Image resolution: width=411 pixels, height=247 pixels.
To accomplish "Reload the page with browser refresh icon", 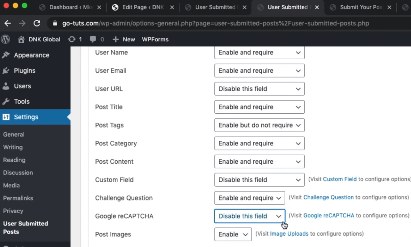I will (x=37, y=23).
